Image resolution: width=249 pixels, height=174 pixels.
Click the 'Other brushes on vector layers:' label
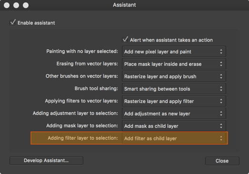click(x=82, y=76)
